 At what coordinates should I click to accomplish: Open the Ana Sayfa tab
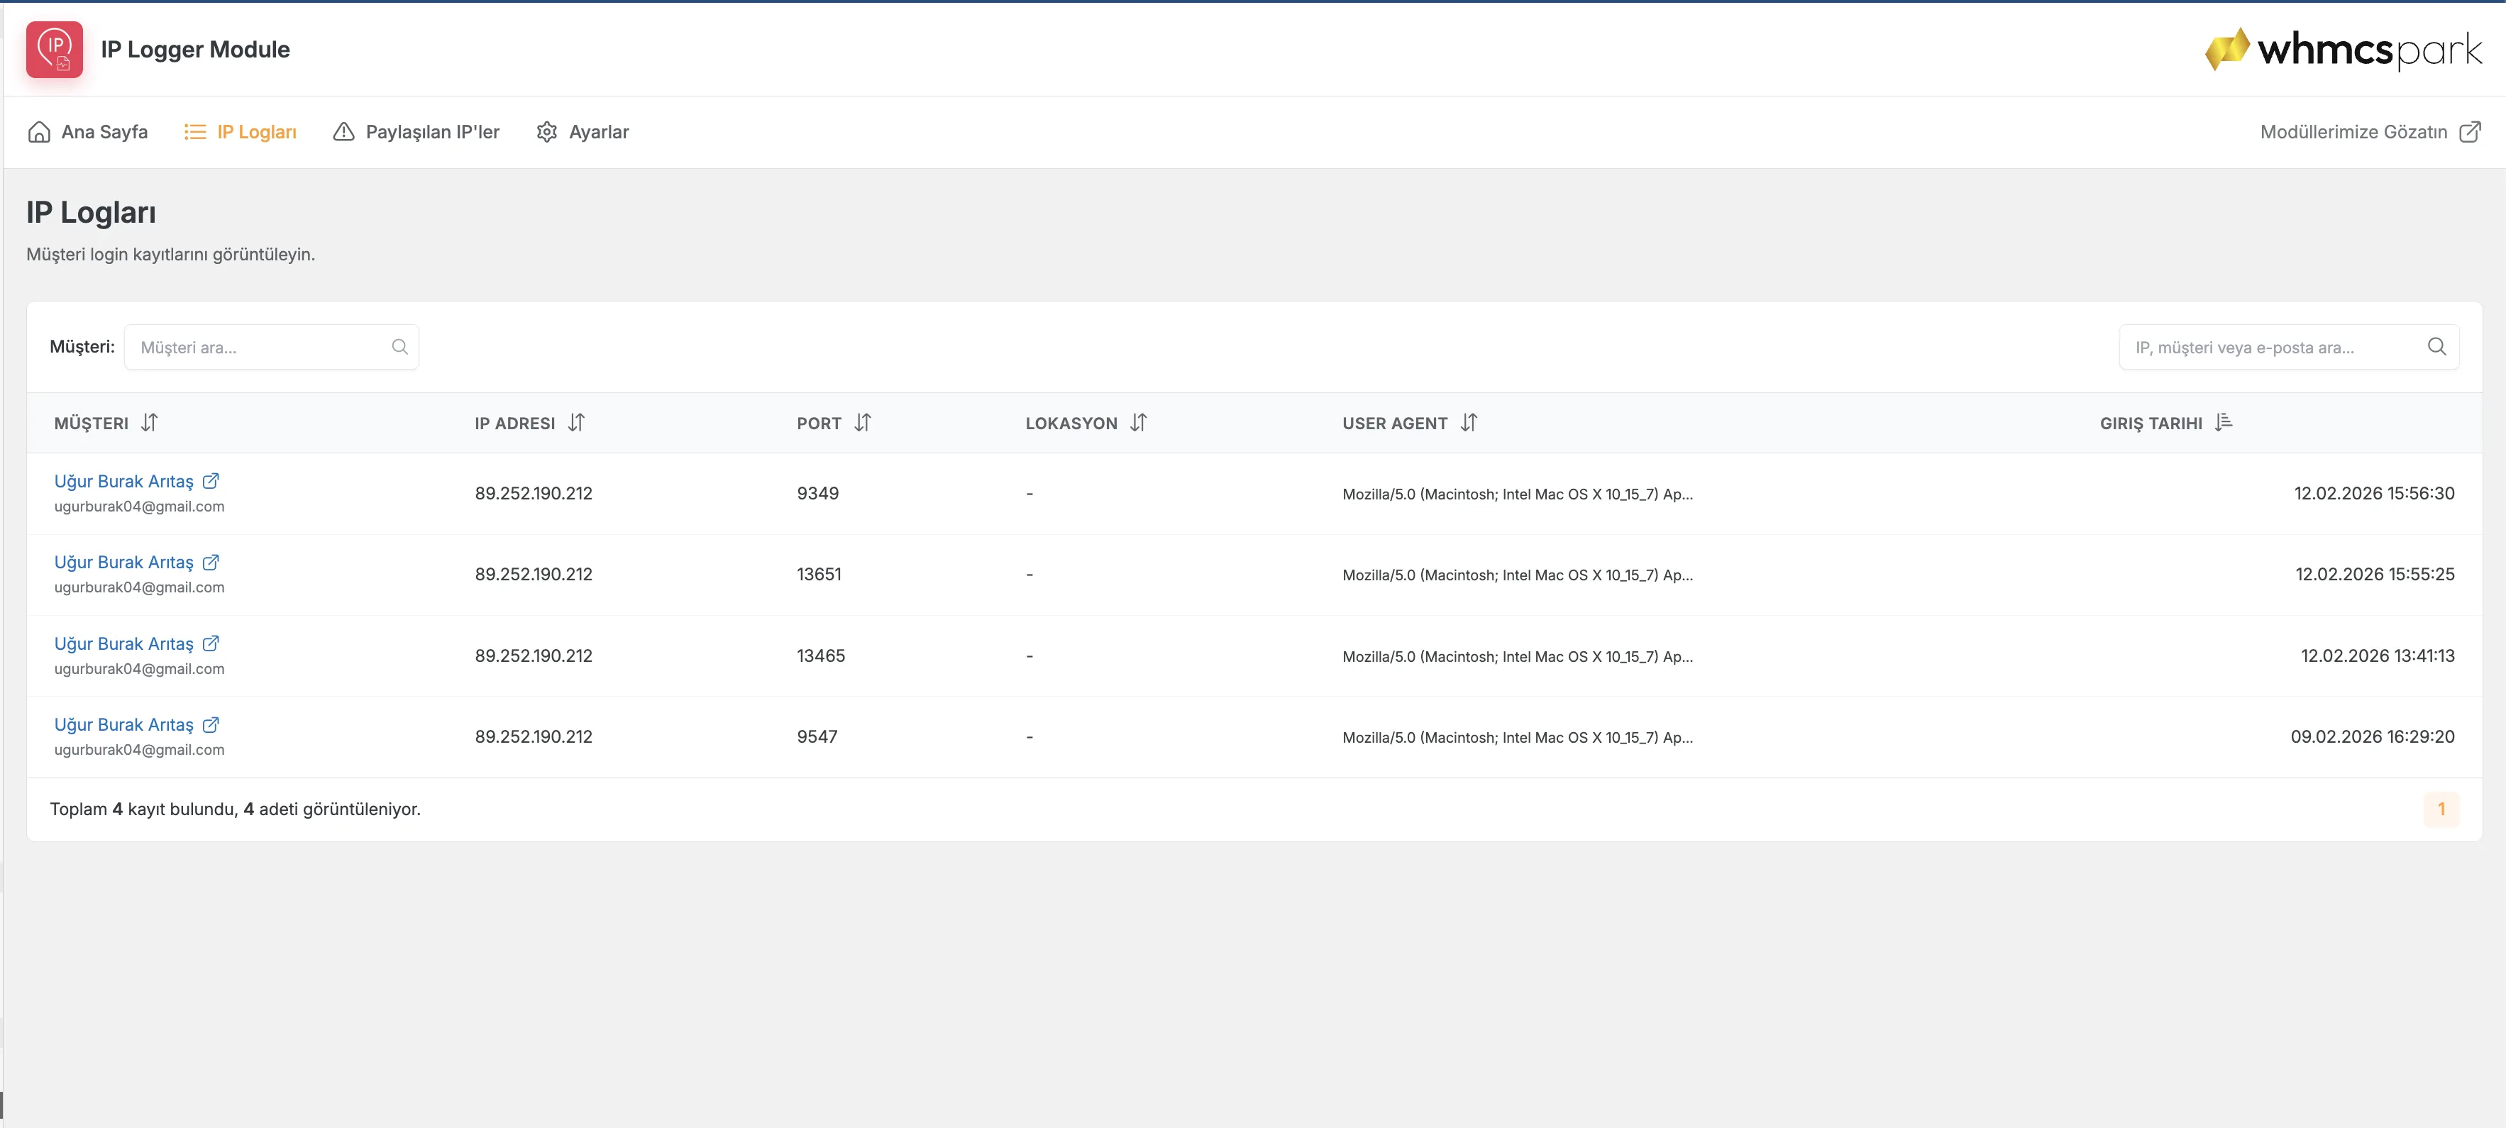point(87,132)
